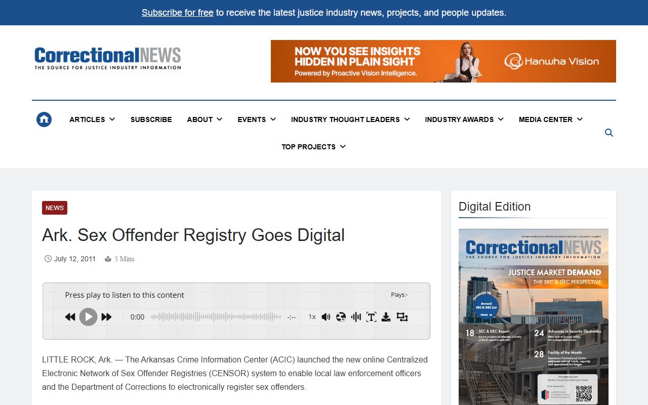
Task: Click the clock icon beside the date
Action: (x=48, y=259)
